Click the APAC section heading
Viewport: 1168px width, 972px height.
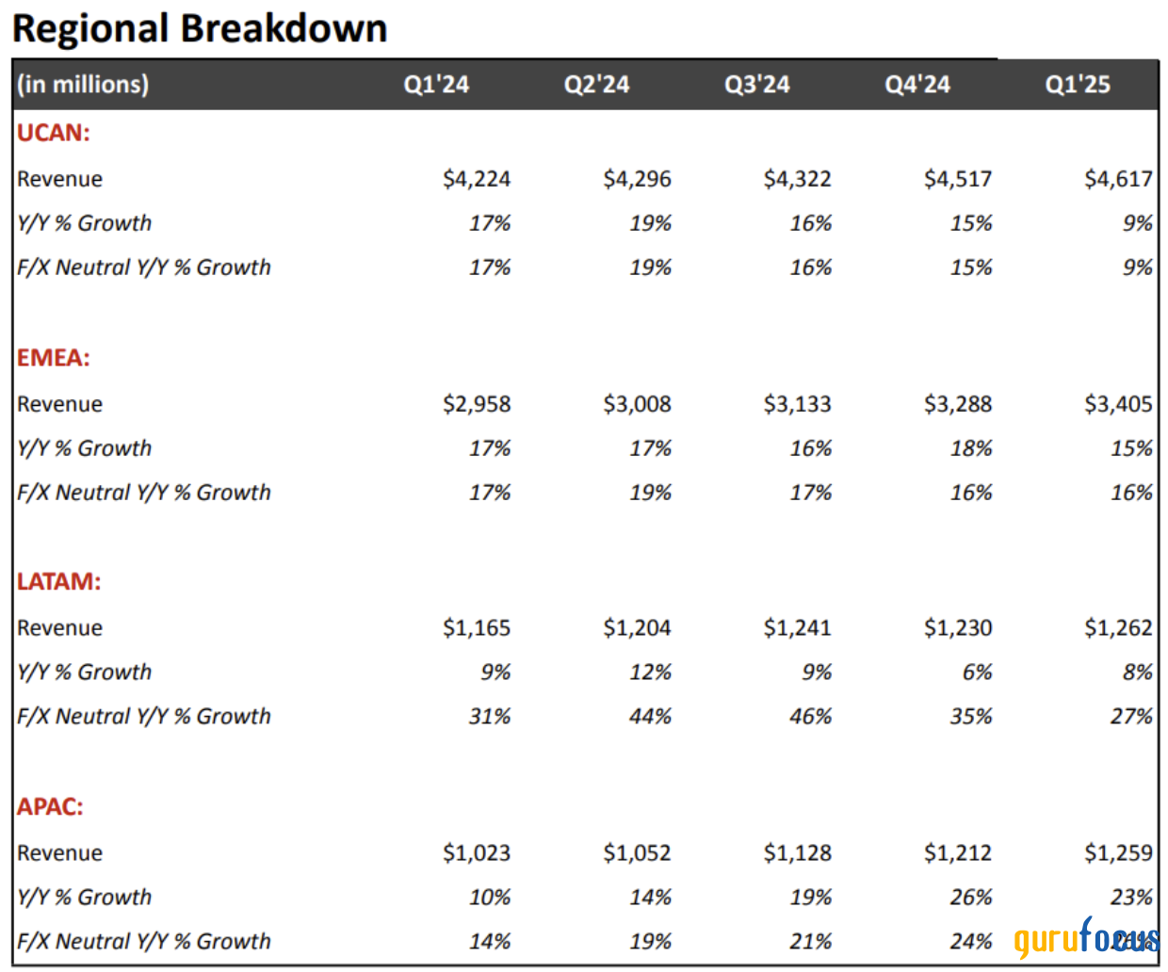point(50,806)
